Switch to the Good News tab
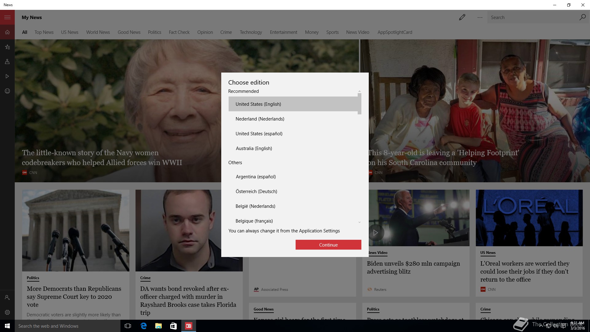The width and height of the screenshot is (590, 332). [129, 32]
